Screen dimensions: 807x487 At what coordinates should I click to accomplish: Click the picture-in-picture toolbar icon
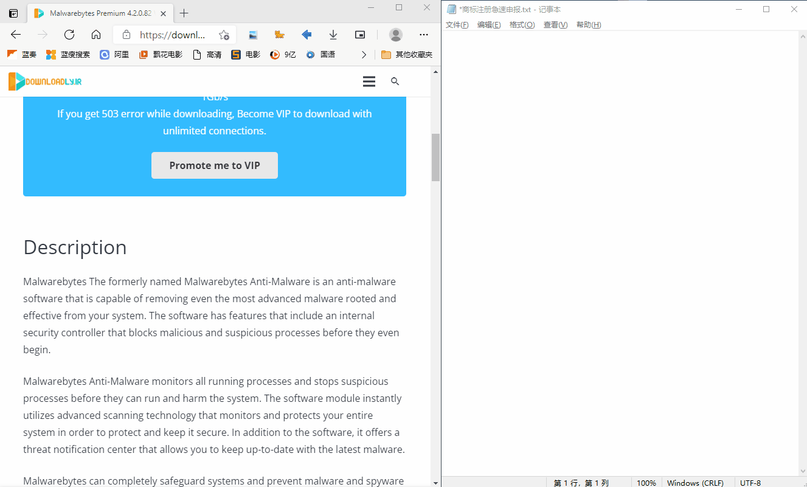[x=360, y=35]
